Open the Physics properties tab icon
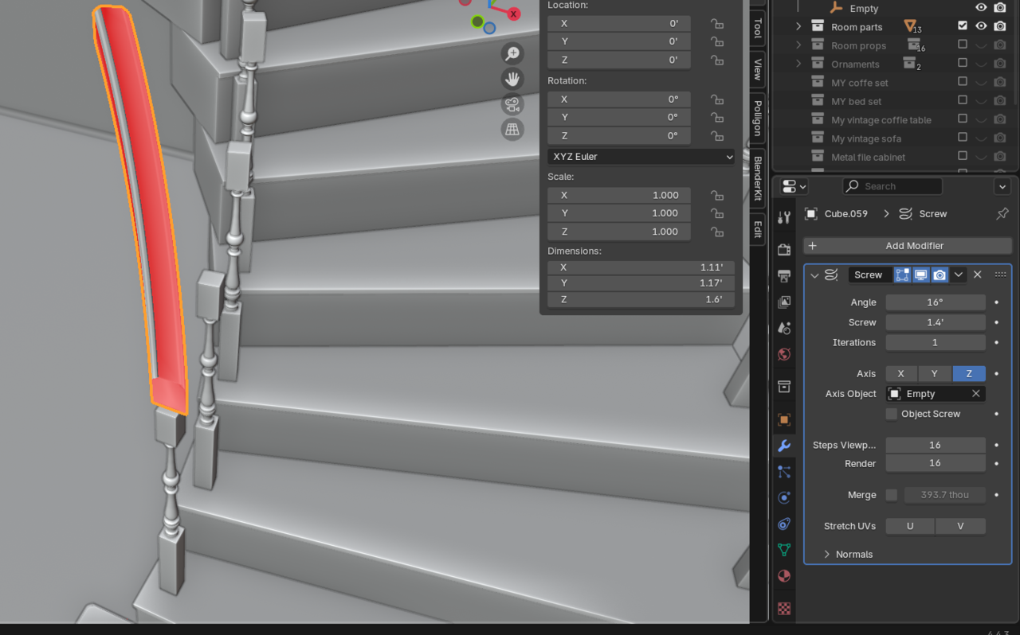 [x=784, y=497]
